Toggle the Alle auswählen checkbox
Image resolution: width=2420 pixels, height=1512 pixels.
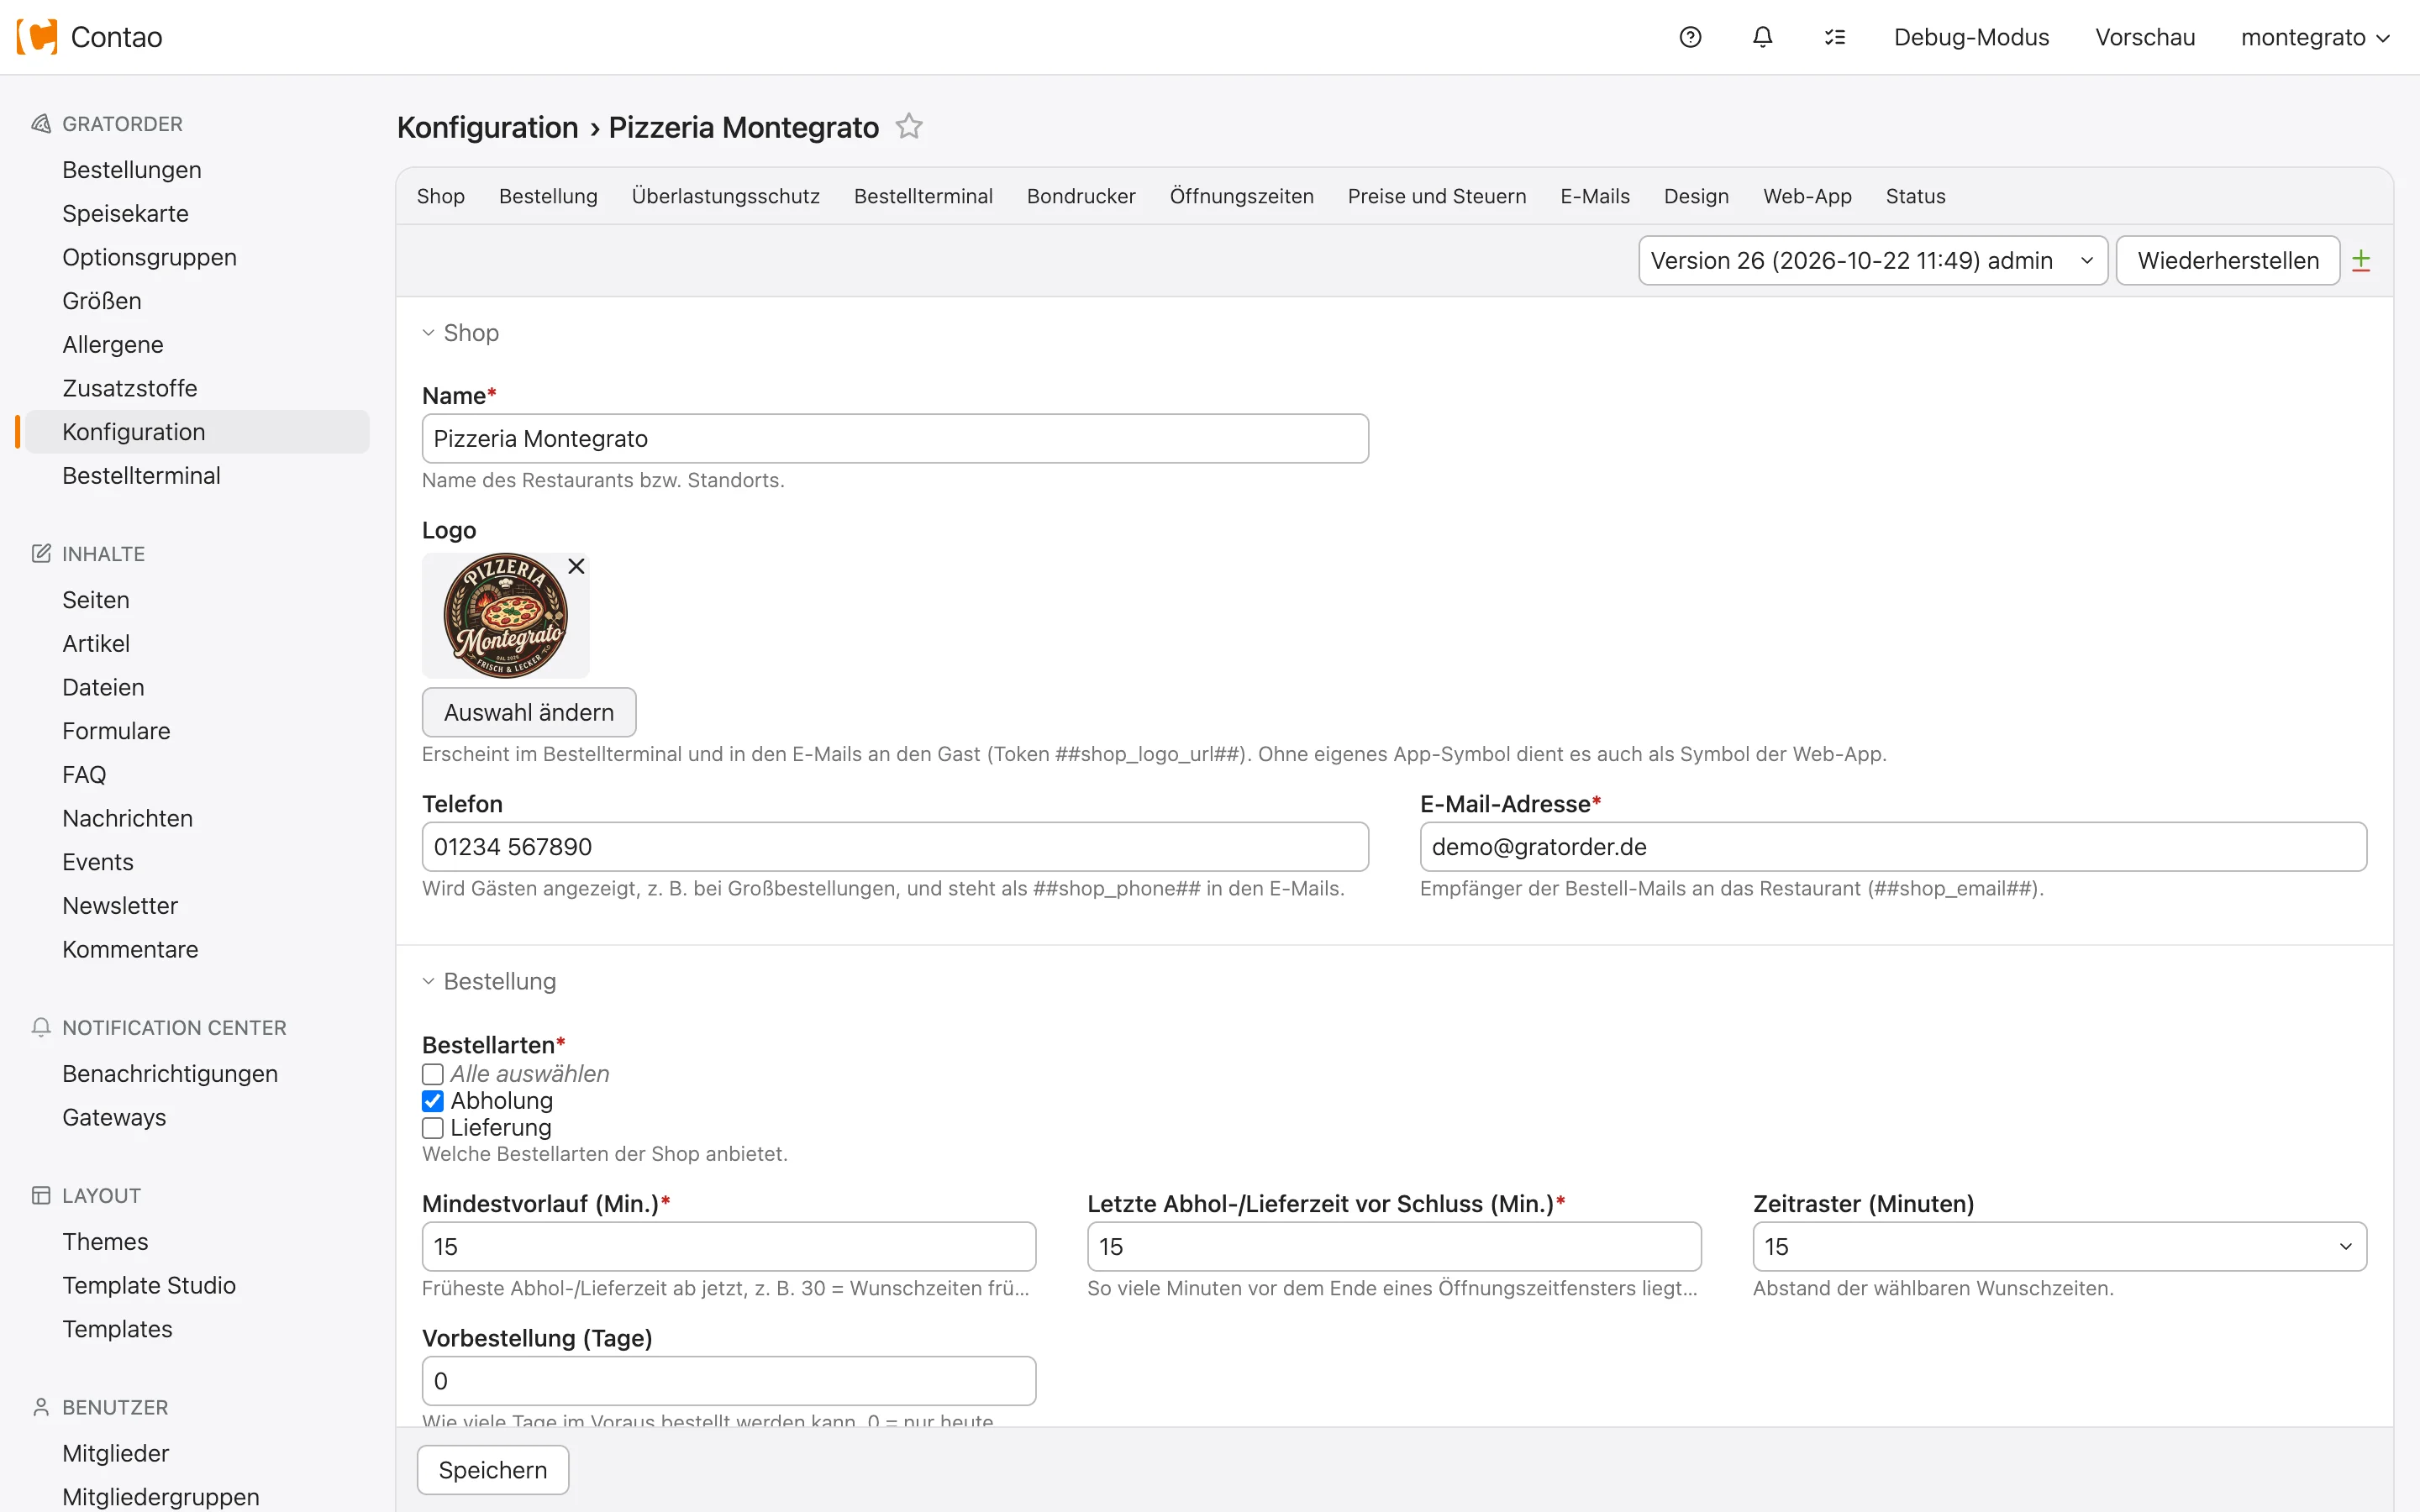point(433,1074)
